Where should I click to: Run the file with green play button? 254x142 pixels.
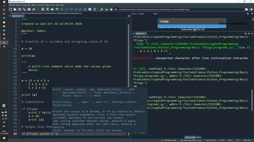[38, 9]
